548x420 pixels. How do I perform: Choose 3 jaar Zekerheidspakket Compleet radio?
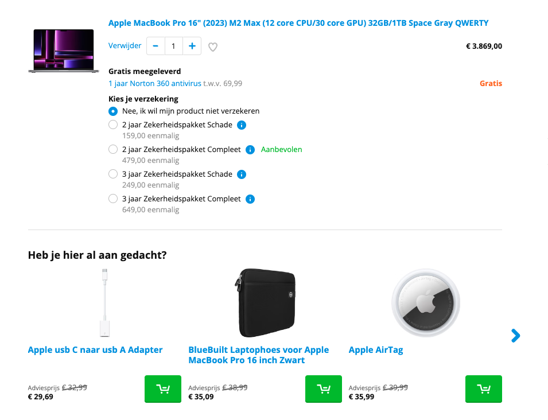pyautogui.click(x=113, y=199)
